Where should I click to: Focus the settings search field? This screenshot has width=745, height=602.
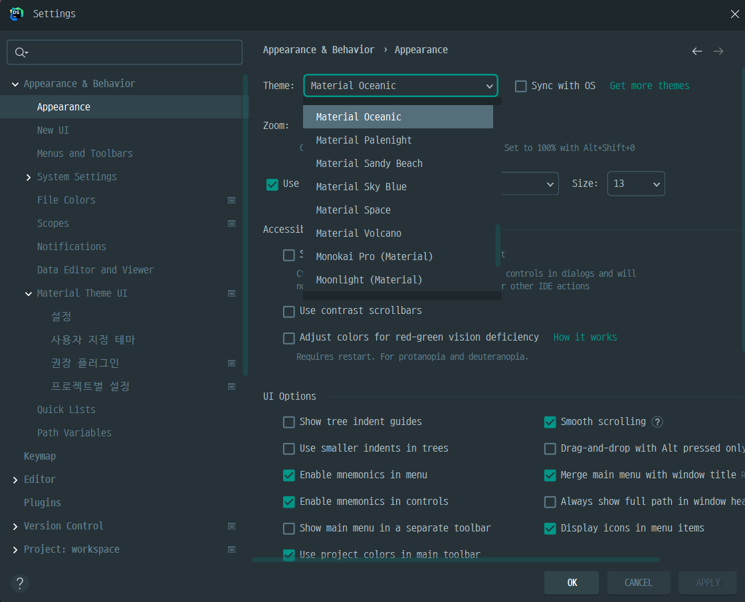tap(124, 53)
